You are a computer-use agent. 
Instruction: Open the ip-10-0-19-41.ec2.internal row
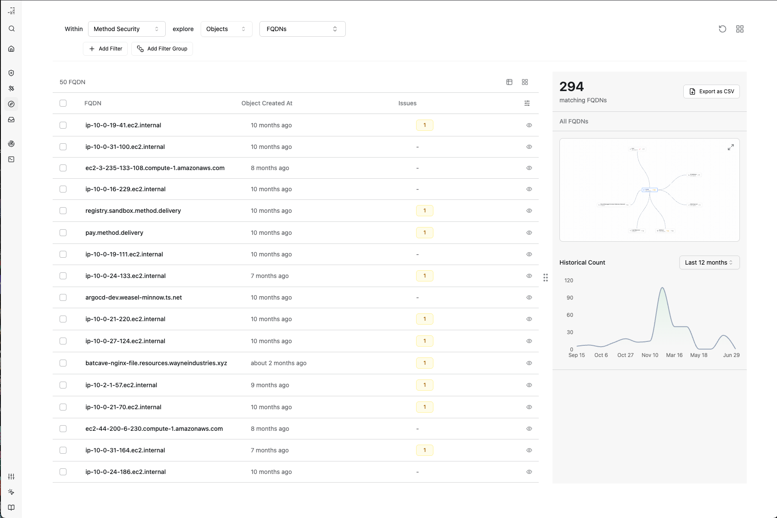[123, 125]
